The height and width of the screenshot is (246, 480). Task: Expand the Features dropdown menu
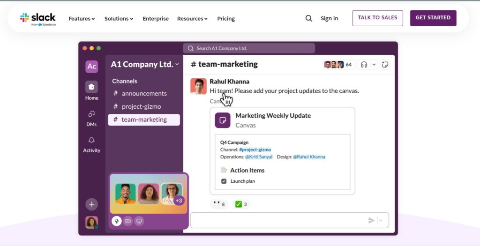(x=82, y=19)
